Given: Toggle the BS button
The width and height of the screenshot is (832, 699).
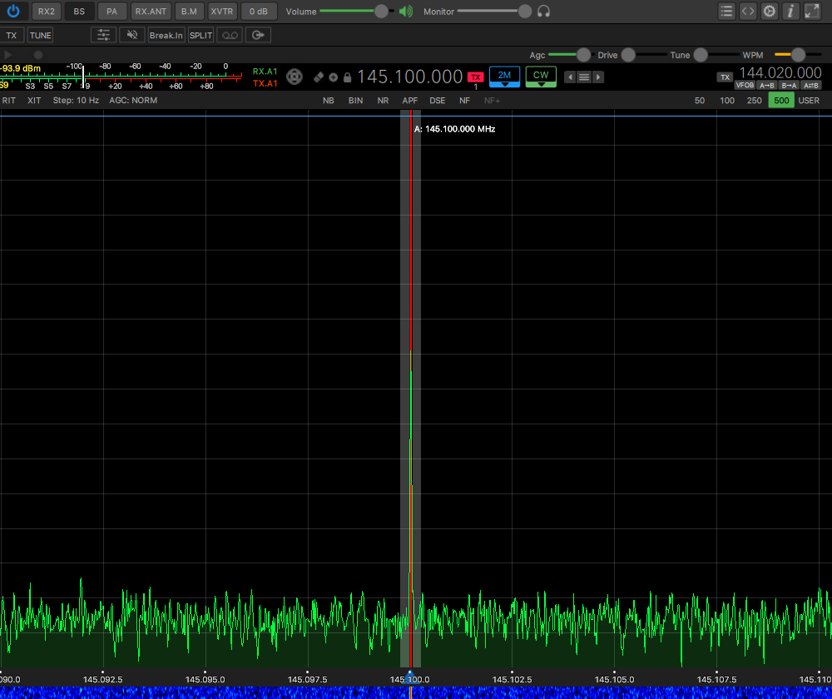Looking at the screenshot, I should [x=79, y=11].
